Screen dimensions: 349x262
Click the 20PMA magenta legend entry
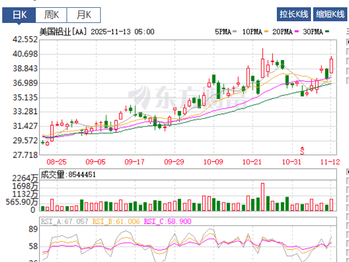tap(286, 32)
